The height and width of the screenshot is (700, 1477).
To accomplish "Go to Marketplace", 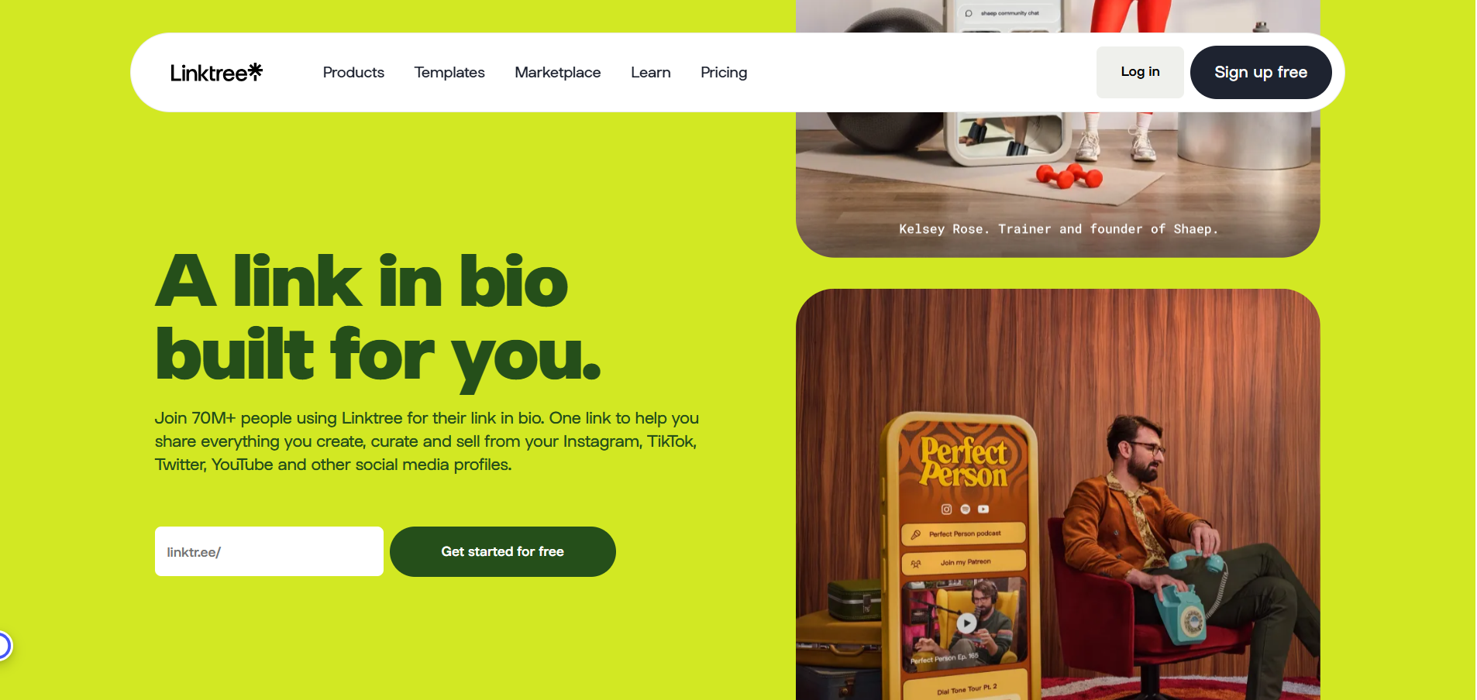I will (x=558, y=72).
